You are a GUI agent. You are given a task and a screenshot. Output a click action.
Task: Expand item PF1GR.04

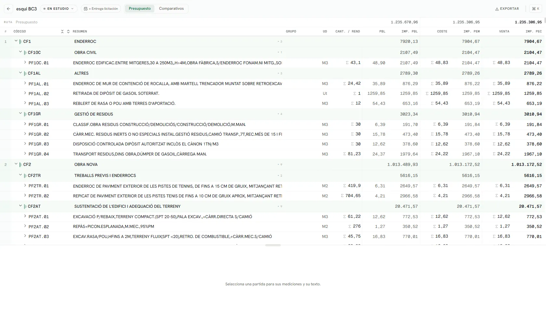pos(25,154)
